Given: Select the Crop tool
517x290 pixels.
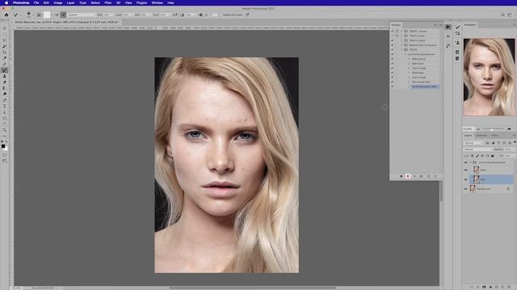Looking at the screenshot, I should (4, 52).
